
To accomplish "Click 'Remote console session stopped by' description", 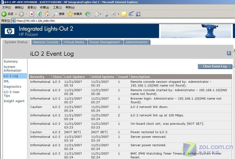I will click(171, 84).
